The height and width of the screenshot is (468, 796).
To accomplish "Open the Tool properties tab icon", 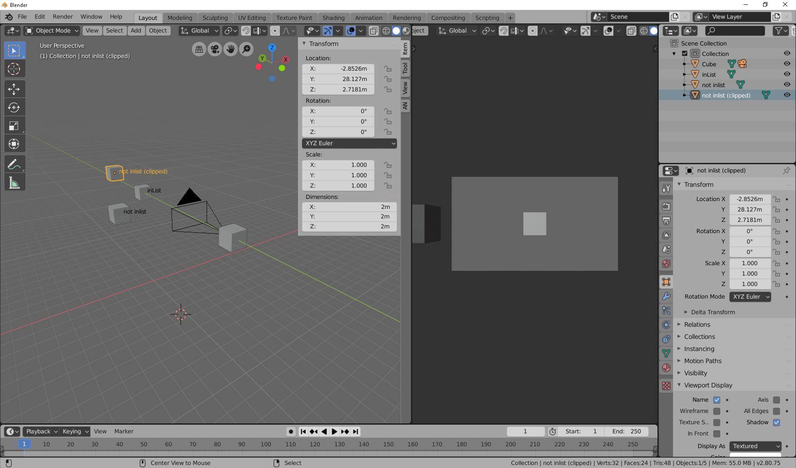I will pyautogui.click(x=666, y=188).
